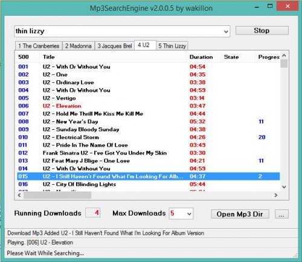
Task: Select row 004 With Or Without You
Action: (x=149, y=91)
